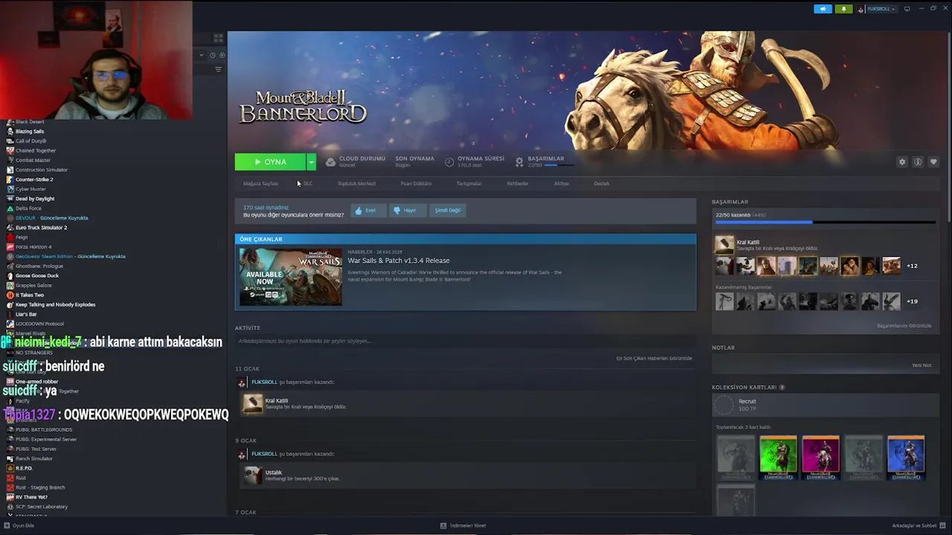The height and width of the screenshot is (535, 952).
Task: Click the library grid view icon
Action: coord(218,37)
